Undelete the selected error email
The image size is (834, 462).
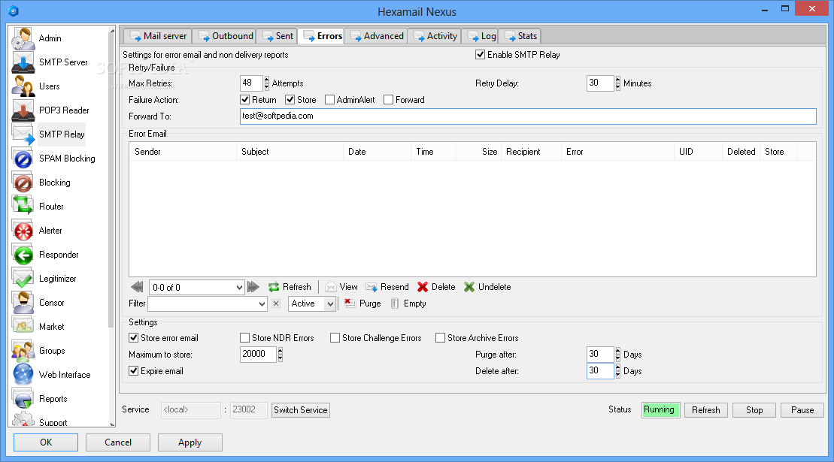pos(487,287)
